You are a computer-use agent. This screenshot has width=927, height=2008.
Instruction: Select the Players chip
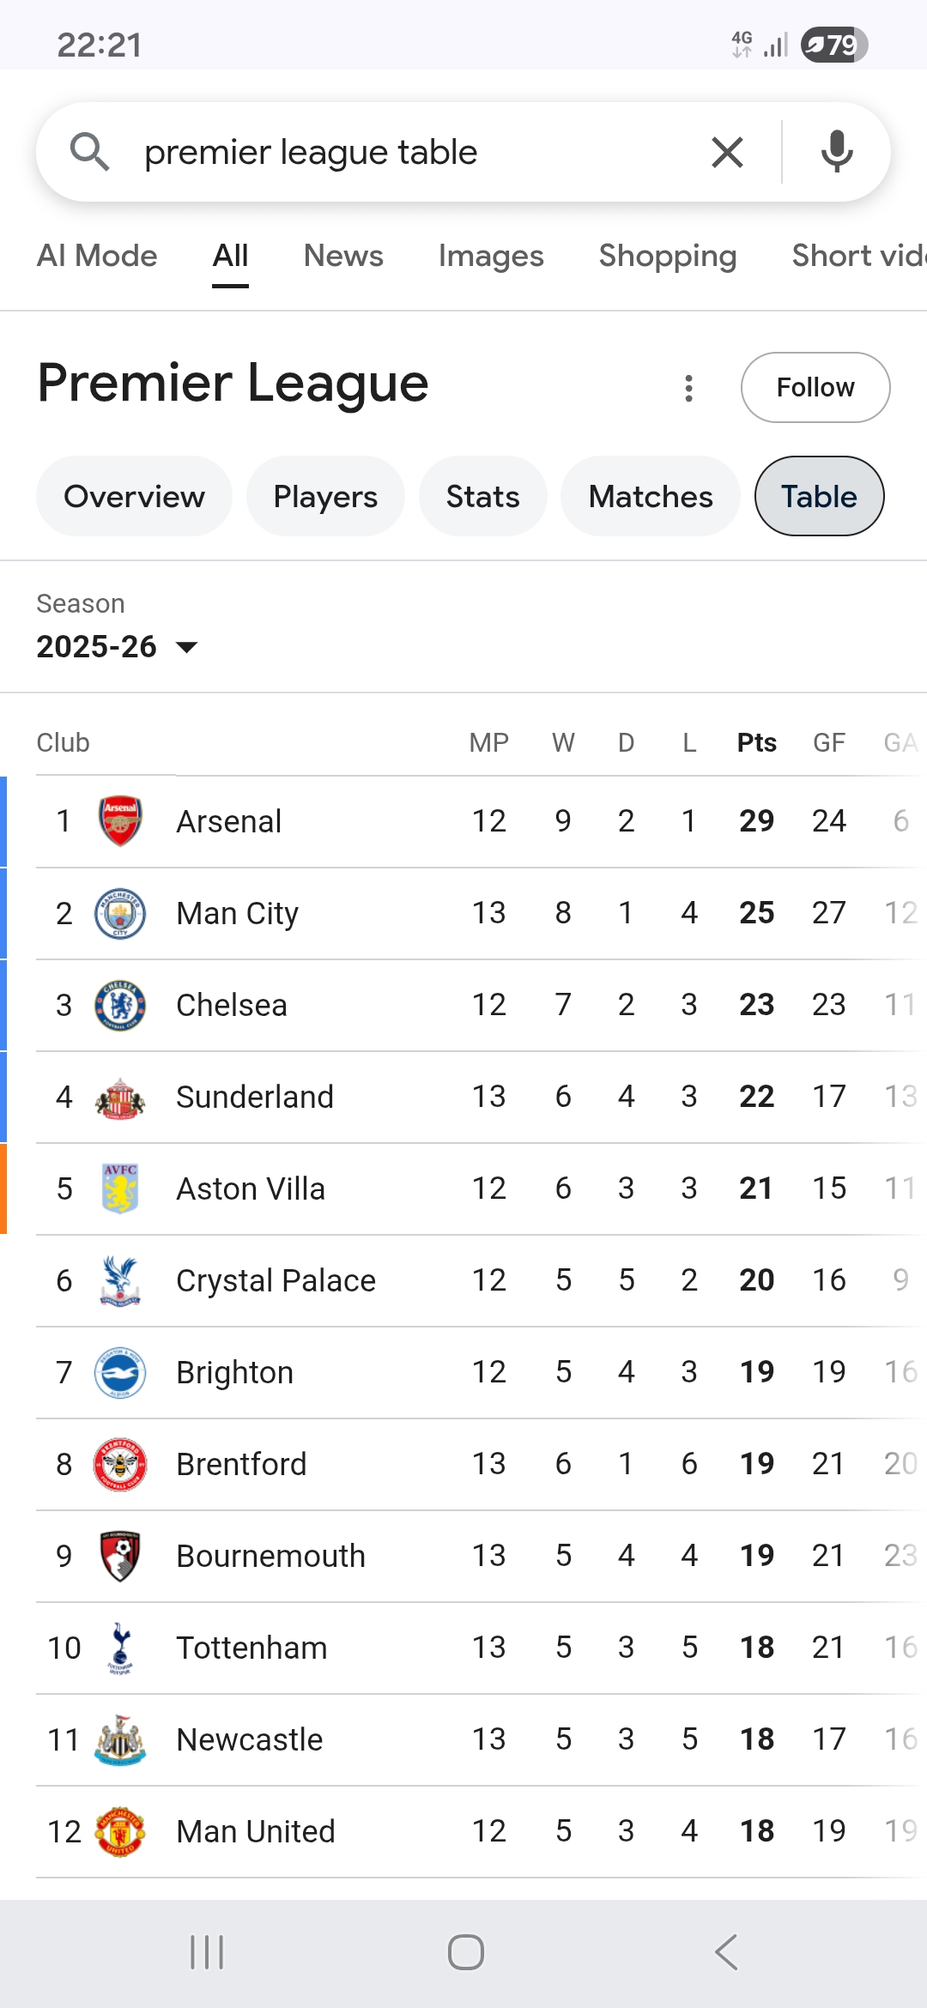pos(325,496)
